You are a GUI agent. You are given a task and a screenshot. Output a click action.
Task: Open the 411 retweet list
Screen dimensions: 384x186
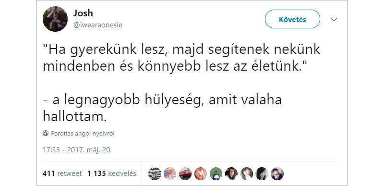[x=62, y=174]
